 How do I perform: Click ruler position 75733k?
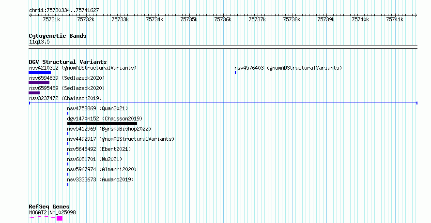click(x=120, y=20)
